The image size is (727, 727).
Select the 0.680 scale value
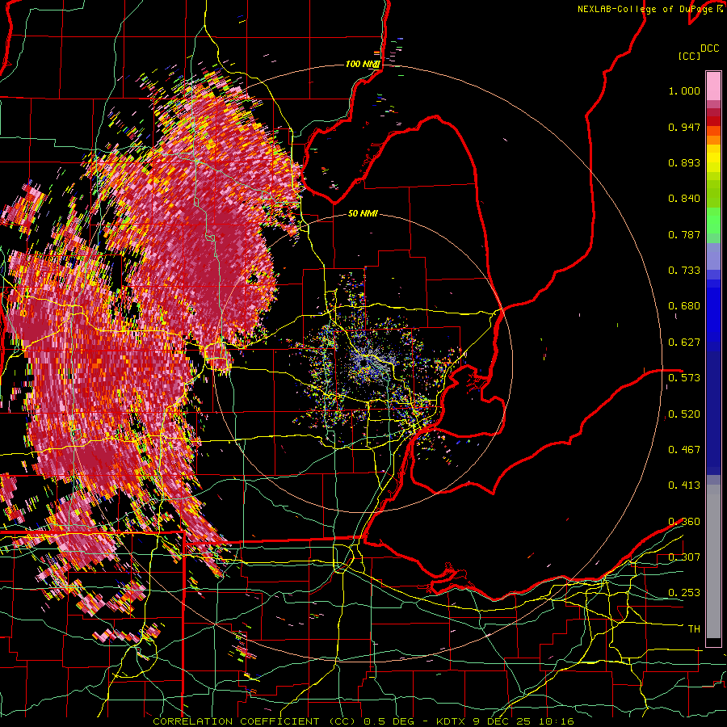[684, 306]
